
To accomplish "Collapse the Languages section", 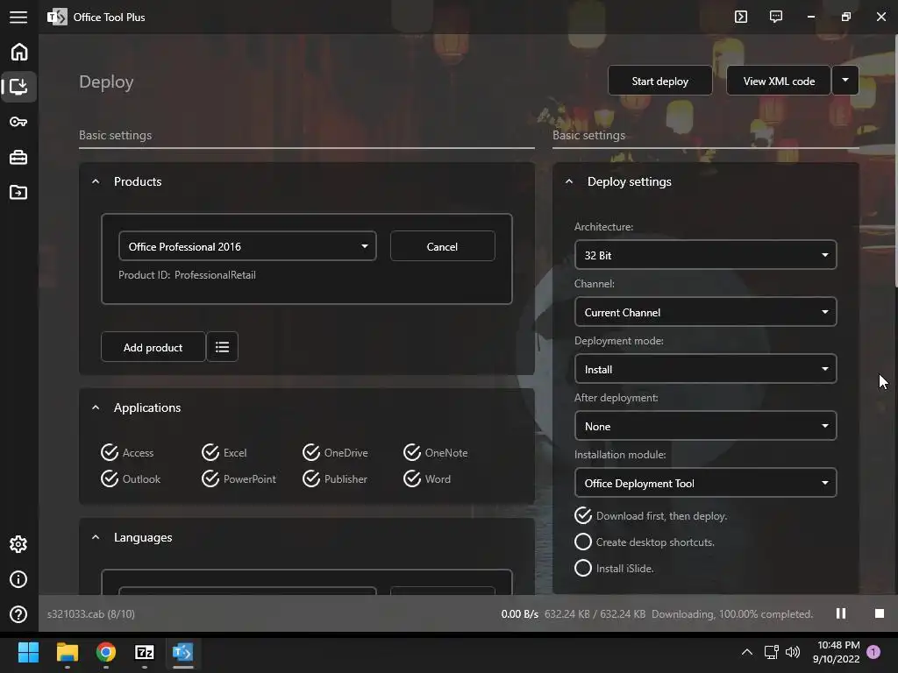I will 96,537.
